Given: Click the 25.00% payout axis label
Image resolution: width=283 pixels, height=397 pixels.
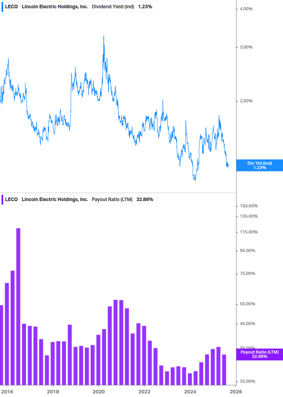Looking at the screenshot, I should point(247,381).
